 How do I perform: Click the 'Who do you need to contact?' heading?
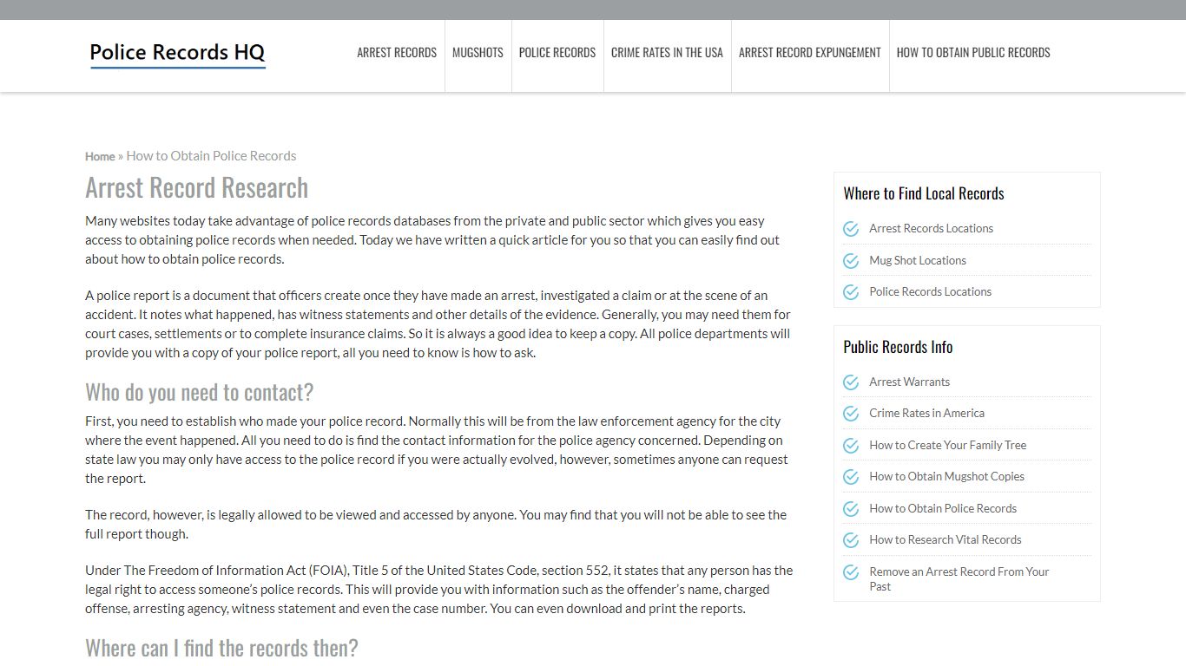coord(199,392)
